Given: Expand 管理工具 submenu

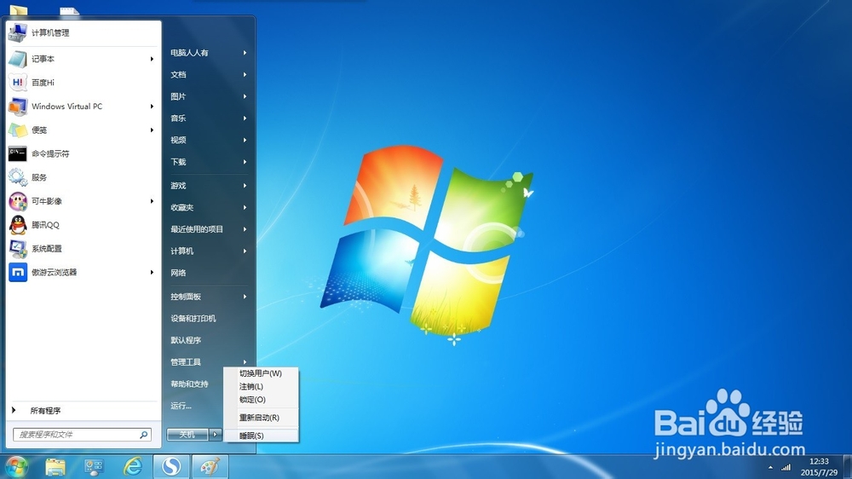Looking at the screenshot, I should (245, 362).
